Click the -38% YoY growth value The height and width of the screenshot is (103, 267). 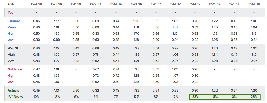195,97
